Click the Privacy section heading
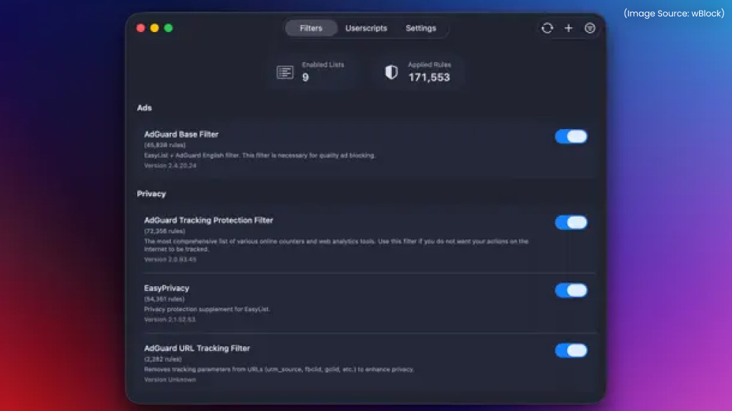This screenshot has height=411, width=732. point(152,194)
